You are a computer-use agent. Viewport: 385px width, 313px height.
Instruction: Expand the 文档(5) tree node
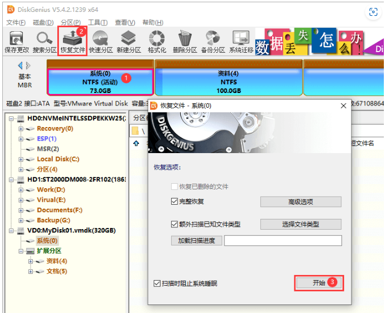click(31, 272)
